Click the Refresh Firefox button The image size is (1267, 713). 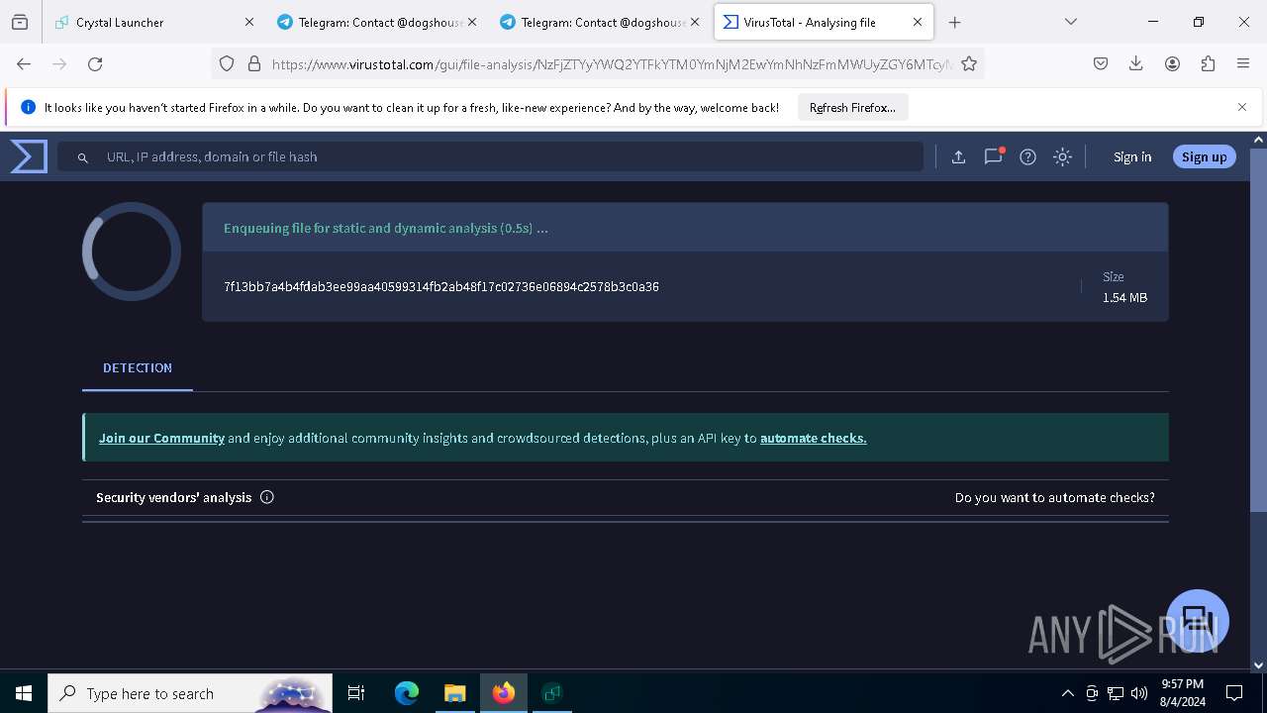click(x=852, y=107)
